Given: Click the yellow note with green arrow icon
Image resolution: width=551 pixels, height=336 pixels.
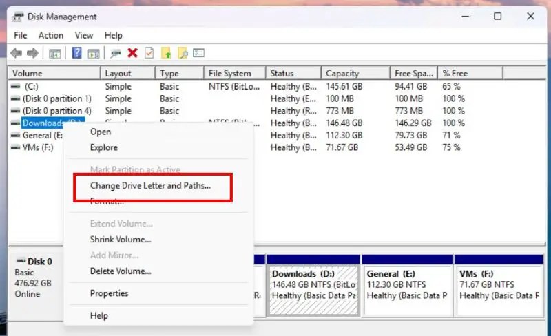Looking at the screenshot, I should click(166, 53).
